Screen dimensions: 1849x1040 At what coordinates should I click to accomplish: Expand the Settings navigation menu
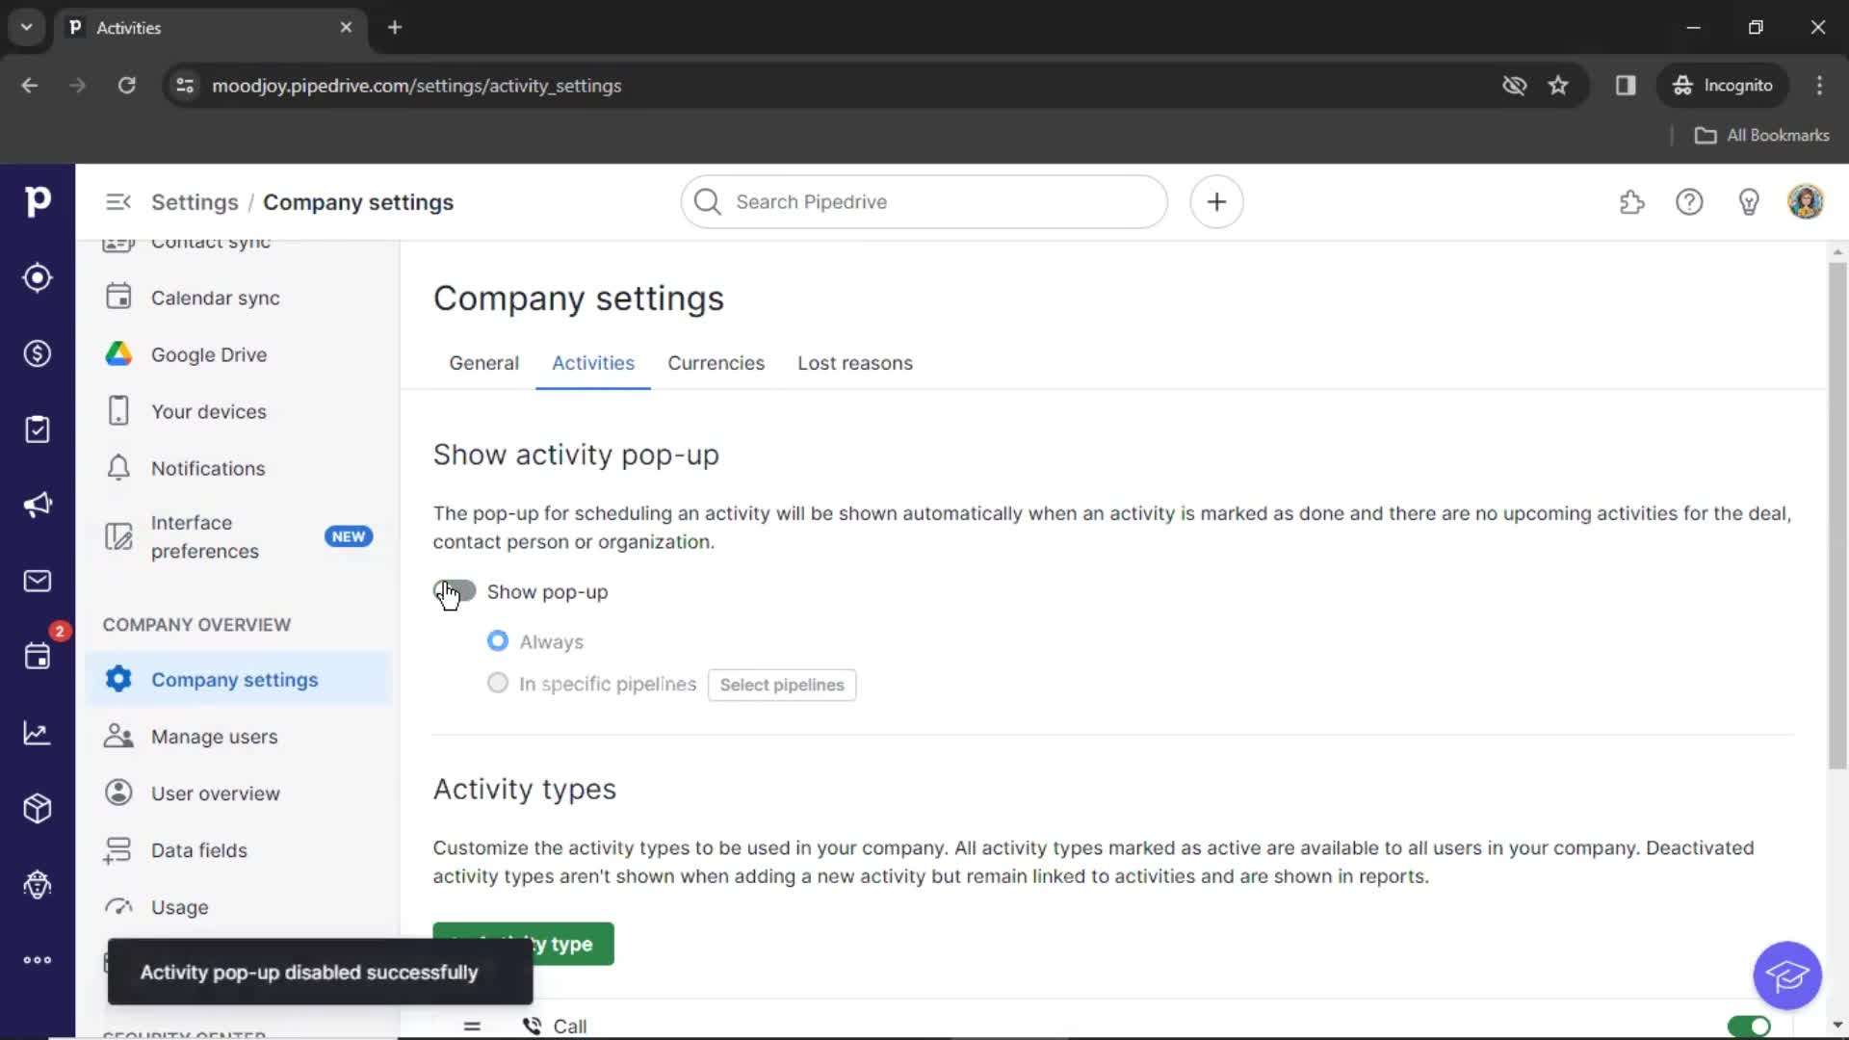tap(117, 202)
